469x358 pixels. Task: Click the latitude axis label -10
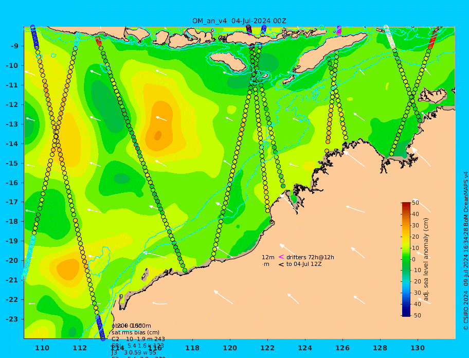pyautogui.click(x=12, y=65)
